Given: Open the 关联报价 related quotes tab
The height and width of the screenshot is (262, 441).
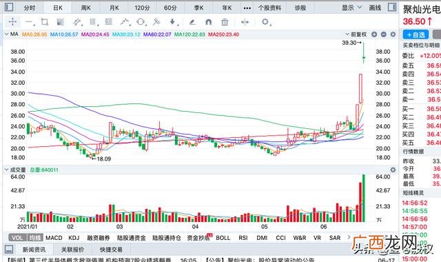Looking at the screenshot, I should pyautogui.click(x=72, y=250).
